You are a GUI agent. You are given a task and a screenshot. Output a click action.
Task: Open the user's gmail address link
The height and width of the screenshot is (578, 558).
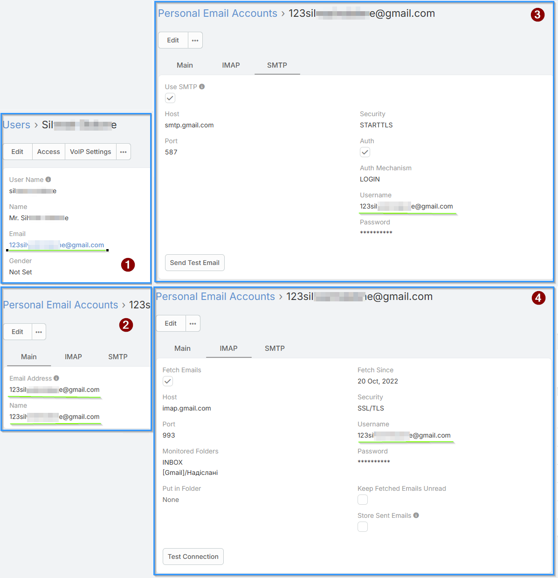pos(56,245)
